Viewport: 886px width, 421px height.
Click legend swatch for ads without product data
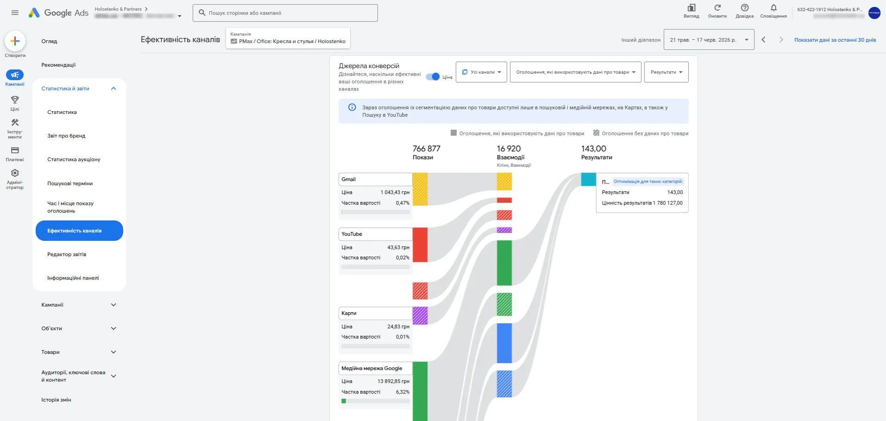point(597,133)
